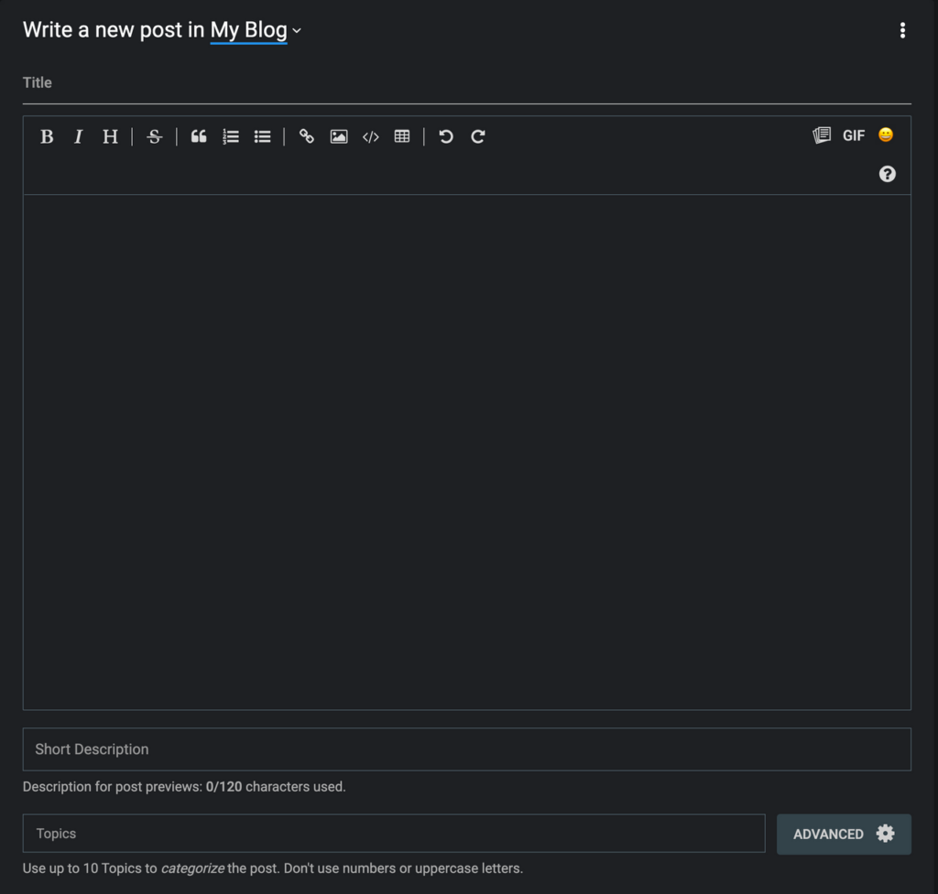Insert a hyperlink
Viewport: 938px width, 894px height.
(306, 137)
